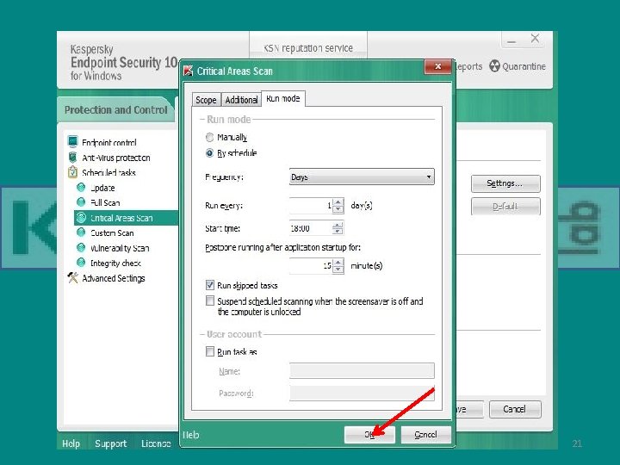
Task: Select the Integrity check task item
Action: pyautogui.click(x=115, y=263)
